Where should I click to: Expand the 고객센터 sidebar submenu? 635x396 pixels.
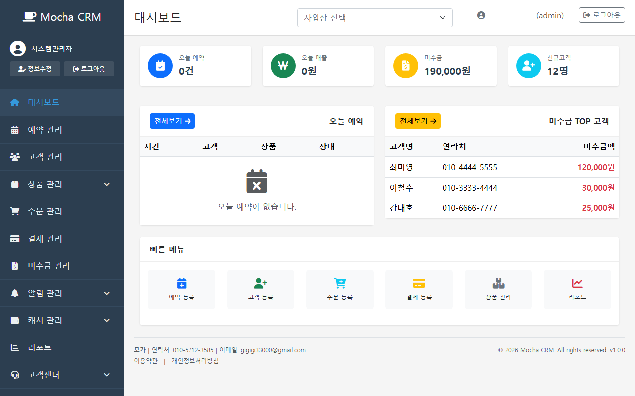tap(107, 375)
